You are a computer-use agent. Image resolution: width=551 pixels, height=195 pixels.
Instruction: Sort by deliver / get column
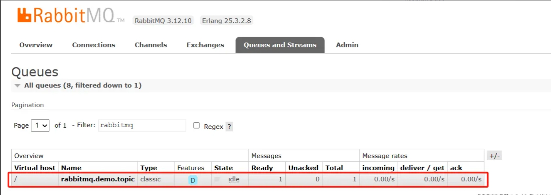(422, 168)
